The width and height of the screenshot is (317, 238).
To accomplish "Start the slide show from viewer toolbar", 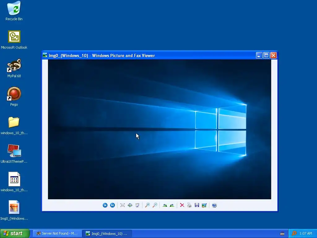I will [x=137, y=205].
